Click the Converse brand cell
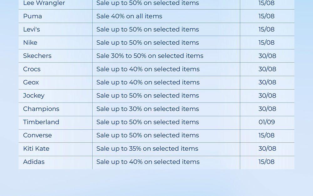313x196 pixels. point(37,135)
